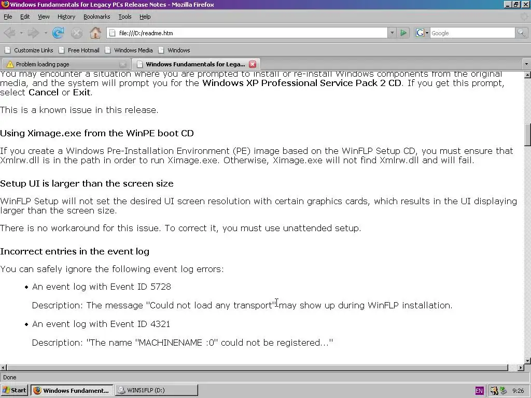This screenshot has width=531, height=398.
Task: Select the Windows Fundamentals for Lega... tab
Action: point(195,64)
